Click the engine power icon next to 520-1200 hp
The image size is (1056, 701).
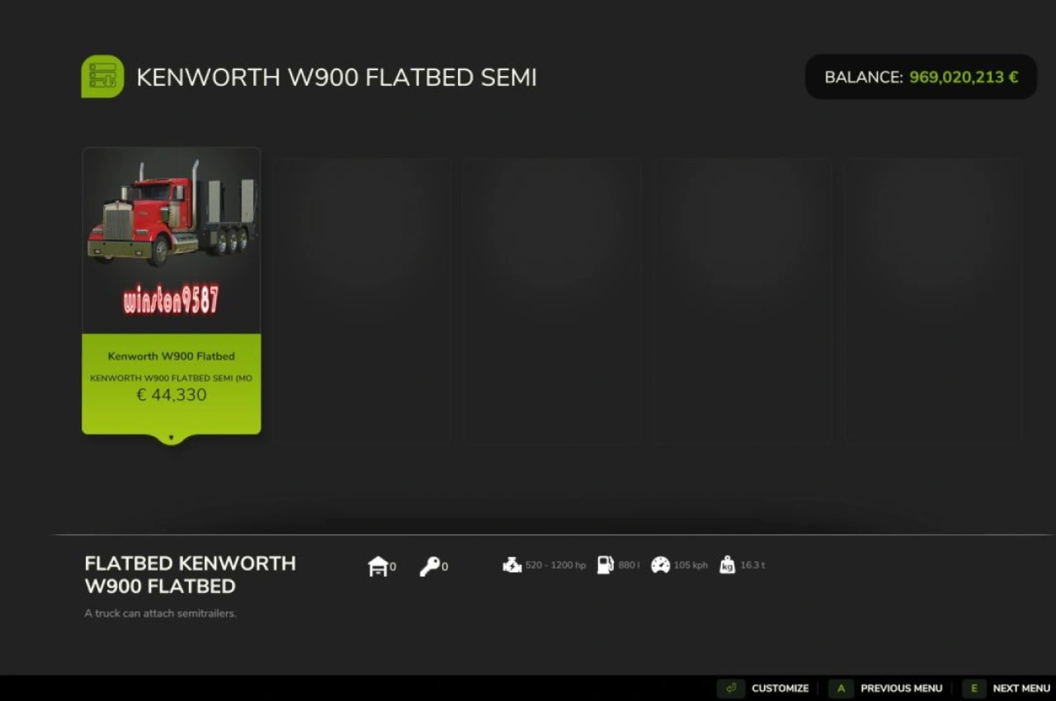[x=513, y=565]
